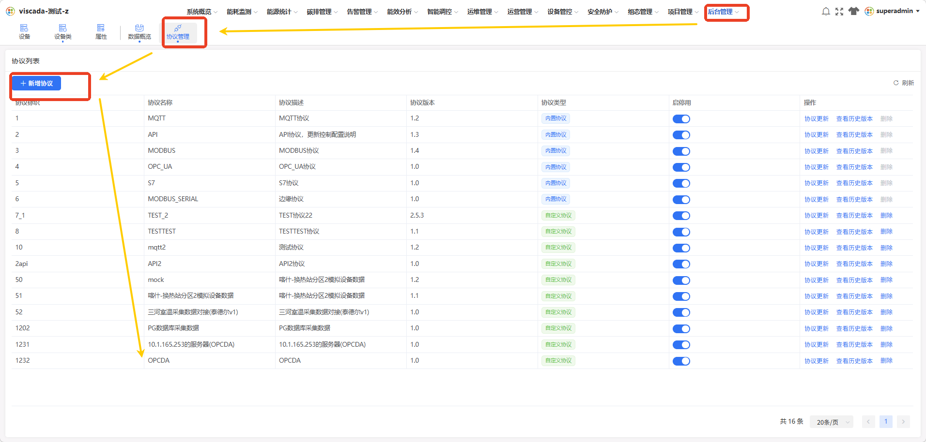This screenshot has height=442, width=926.
Task: Select page number 1
Action: [x=886, y=422]
